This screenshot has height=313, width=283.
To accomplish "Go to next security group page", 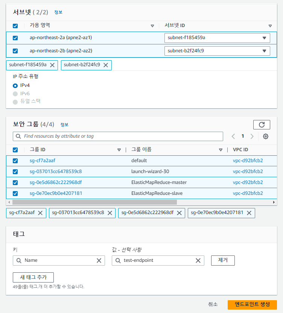I will click(x=252, y=136).
